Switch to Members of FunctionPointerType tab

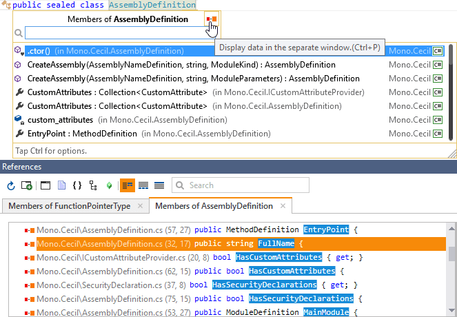(x=68, y=206)
